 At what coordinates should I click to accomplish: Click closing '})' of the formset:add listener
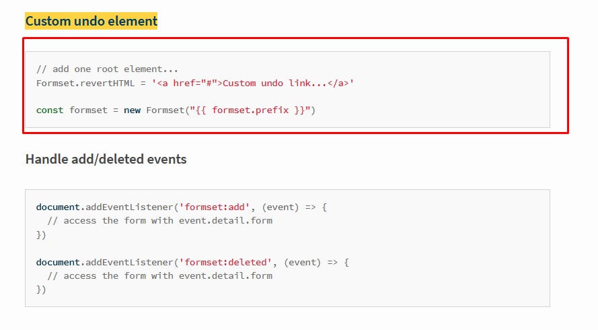click(41, 235)
